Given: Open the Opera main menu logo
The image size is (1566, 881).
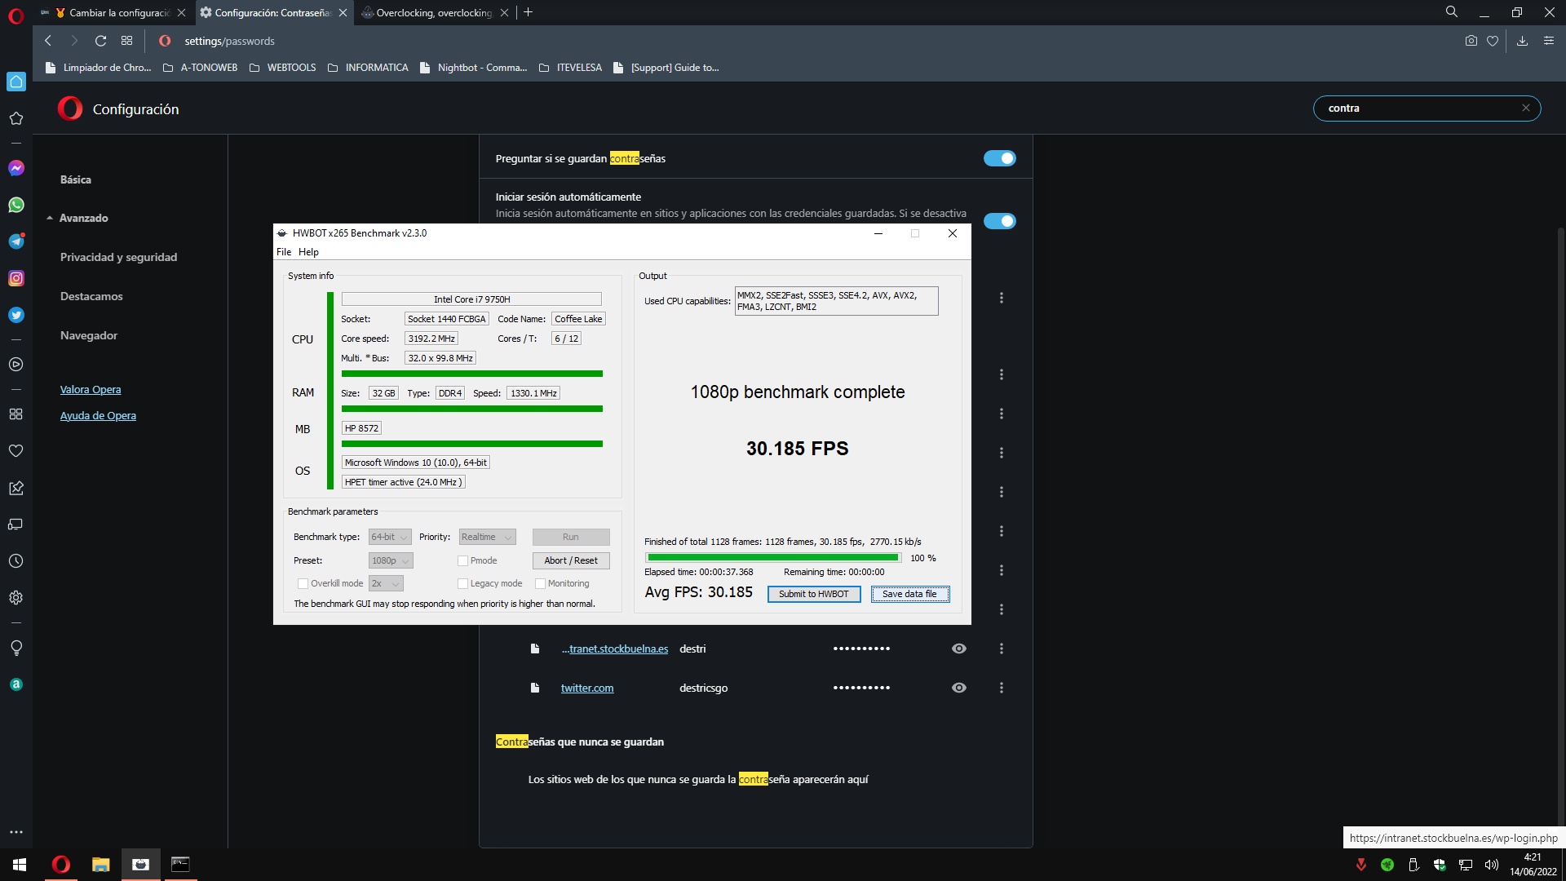Looking at the screenshot, I should tap(15, 15).
